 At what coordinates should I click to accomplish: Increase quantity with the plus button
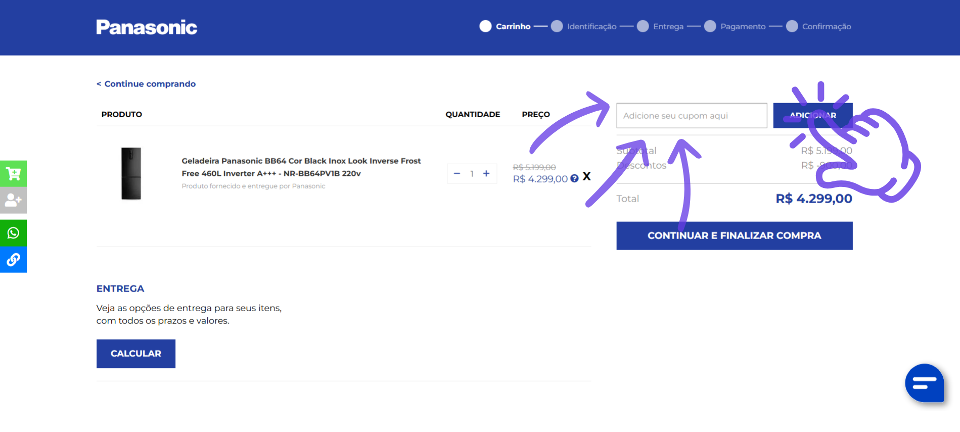pyautogui.click(x=486, y=173)
